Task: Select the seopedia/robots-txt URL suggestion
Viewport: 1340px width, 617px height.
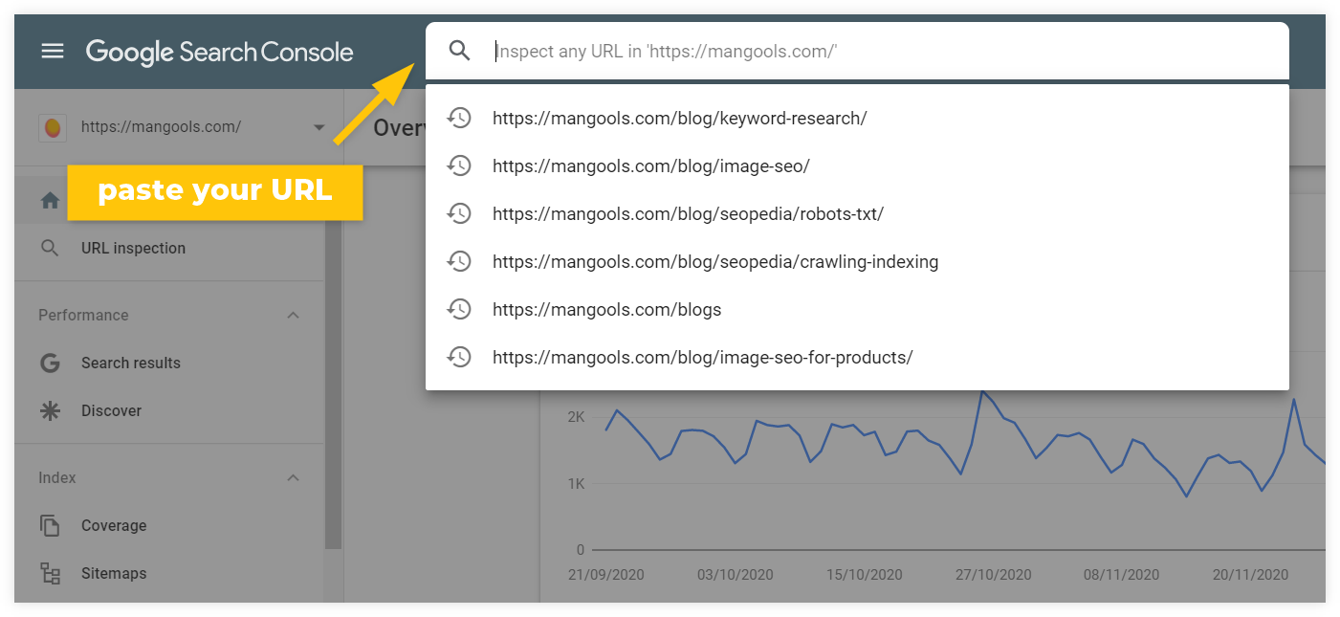Action: 688,213
